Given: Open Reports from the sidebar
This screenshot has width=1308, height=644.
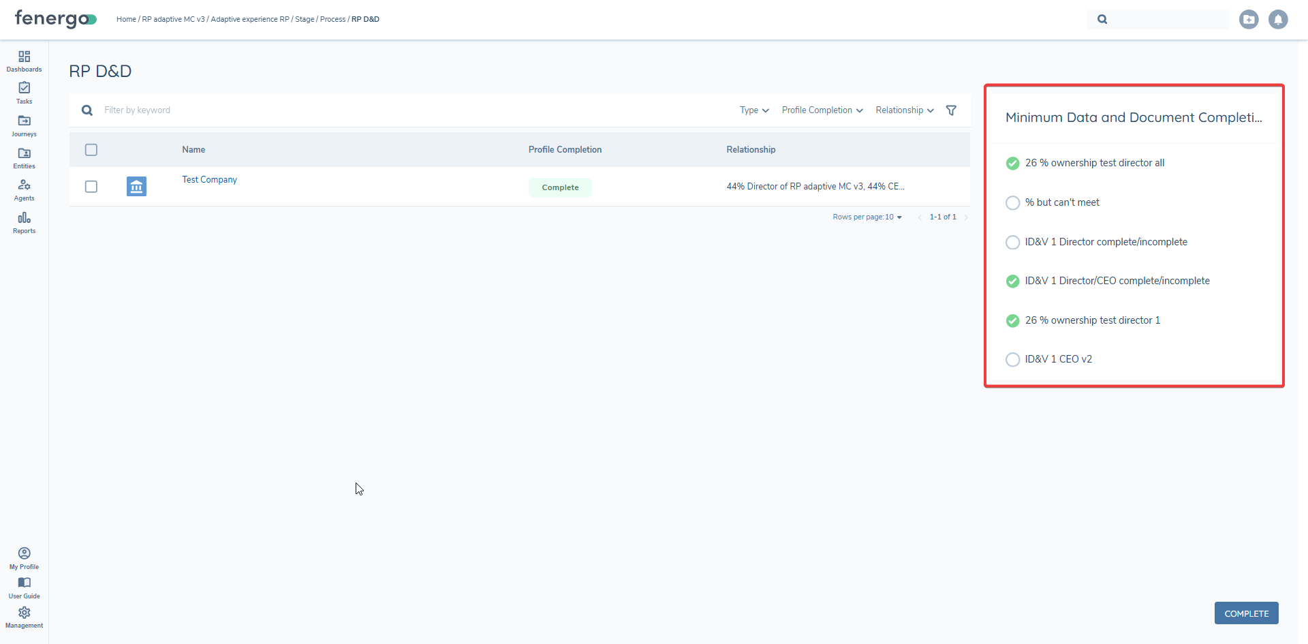Looking at the screenshot, I should pyautogui.click(x=24, y=222).
